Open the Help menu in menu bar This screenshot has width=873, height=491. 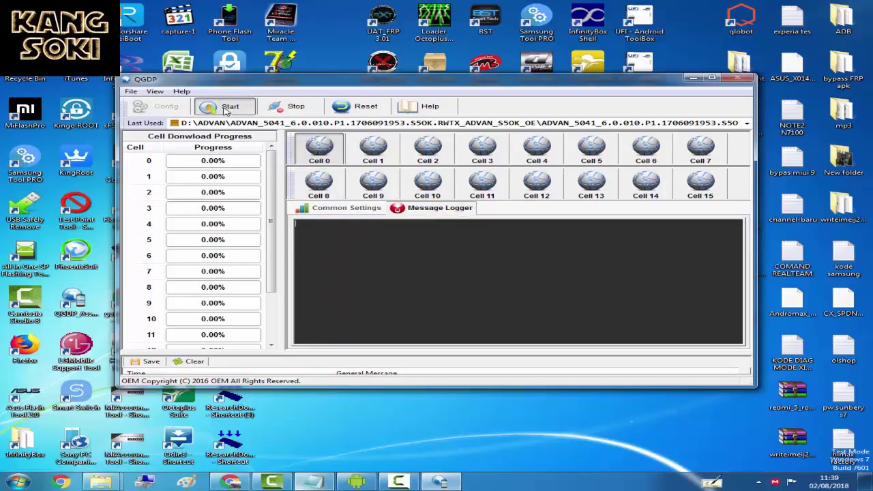[x=181, y=91]
